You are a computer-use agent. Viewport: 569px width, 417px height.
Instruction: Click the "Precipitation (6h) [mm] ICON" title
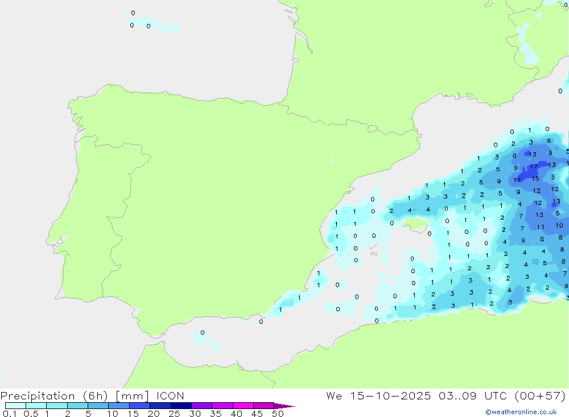pos(92,396)
